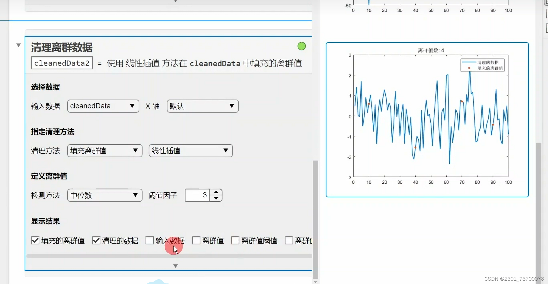Click the 定义离群值 section heading
The width and height of the screenshot is (548, 284).
(49, 176)
